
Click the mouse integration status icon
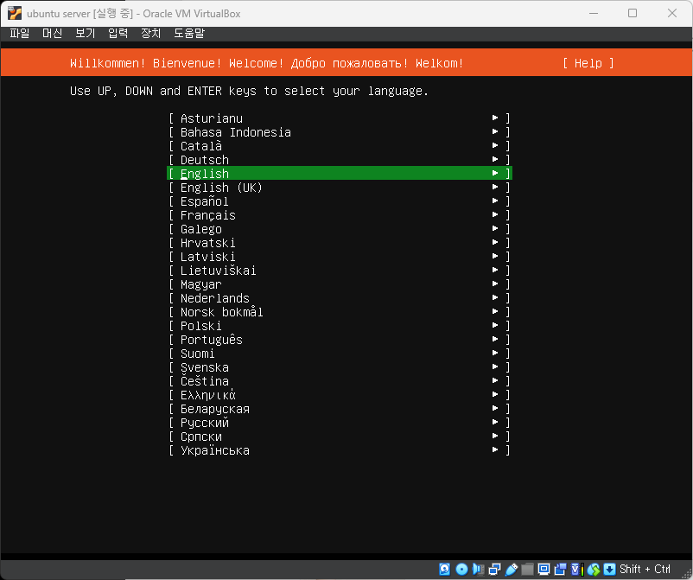[x=594, y=569]
